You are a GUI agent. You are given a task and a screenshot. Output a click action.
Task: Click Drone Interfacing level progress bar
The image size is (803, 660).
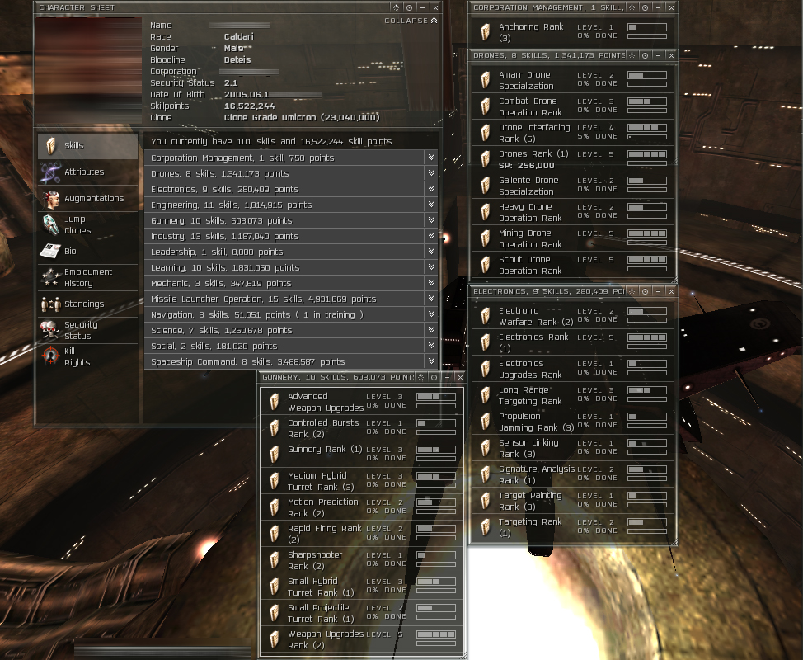tap(647, 128)
